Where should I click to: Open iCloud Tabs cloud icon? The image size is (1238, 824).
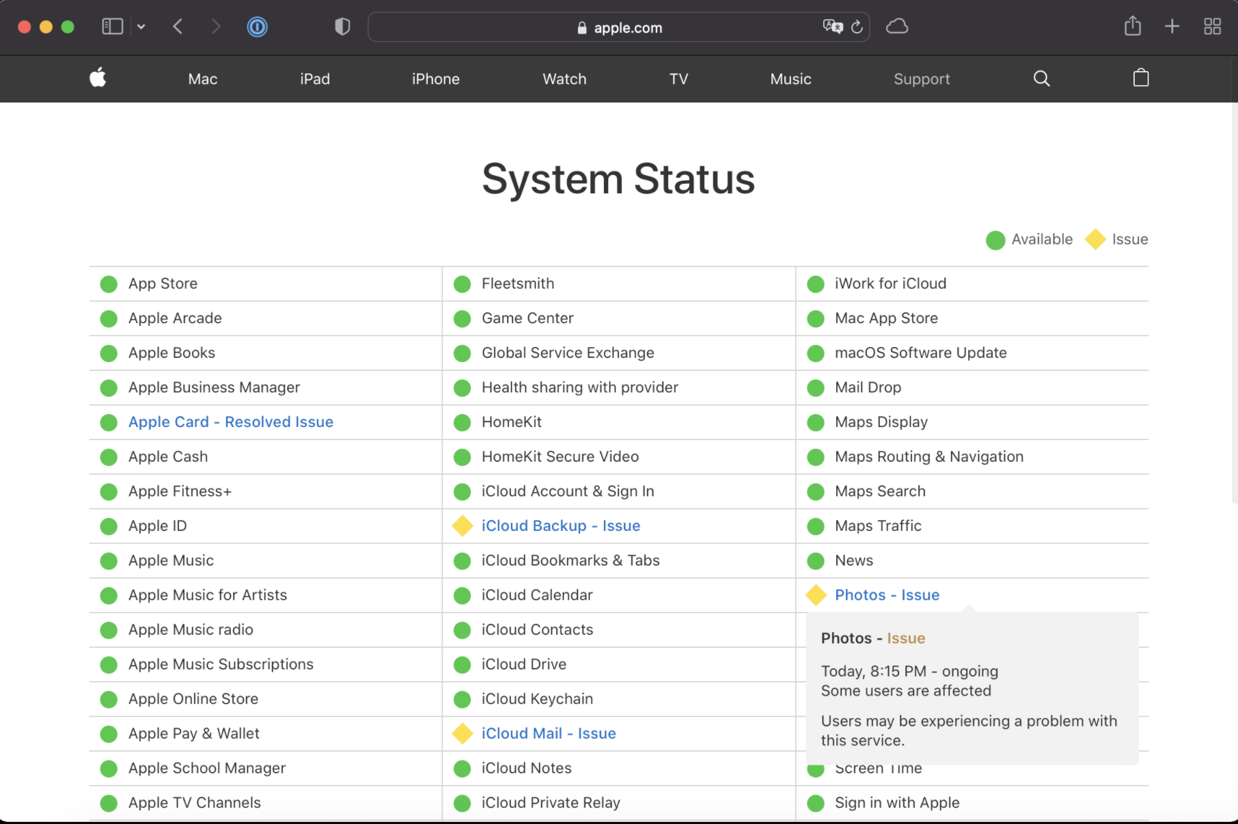pos(897,27)
